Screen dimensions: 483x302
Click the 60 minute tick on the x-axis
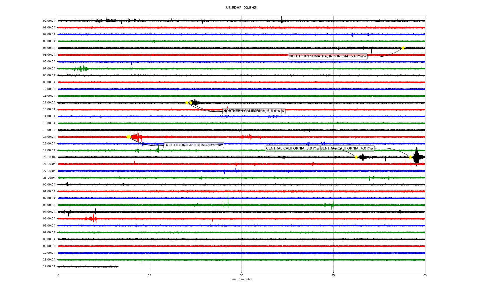click(425, 275)
